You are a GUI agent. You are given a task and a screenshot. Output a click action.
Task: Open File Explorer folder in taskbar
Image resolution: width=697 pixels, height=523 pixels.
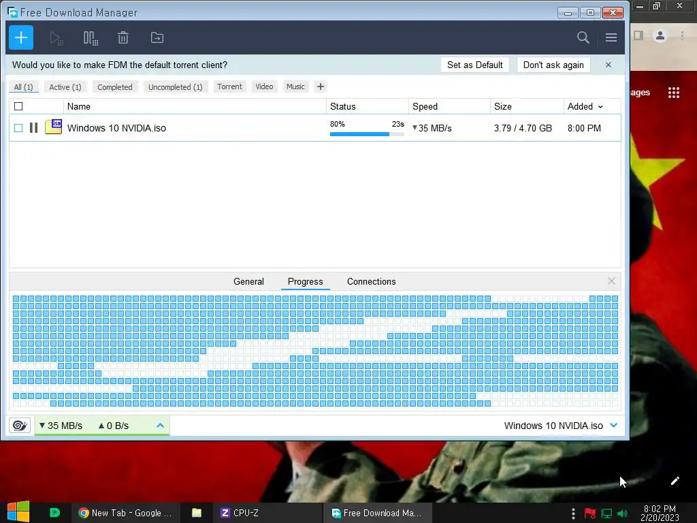[197, 513]
